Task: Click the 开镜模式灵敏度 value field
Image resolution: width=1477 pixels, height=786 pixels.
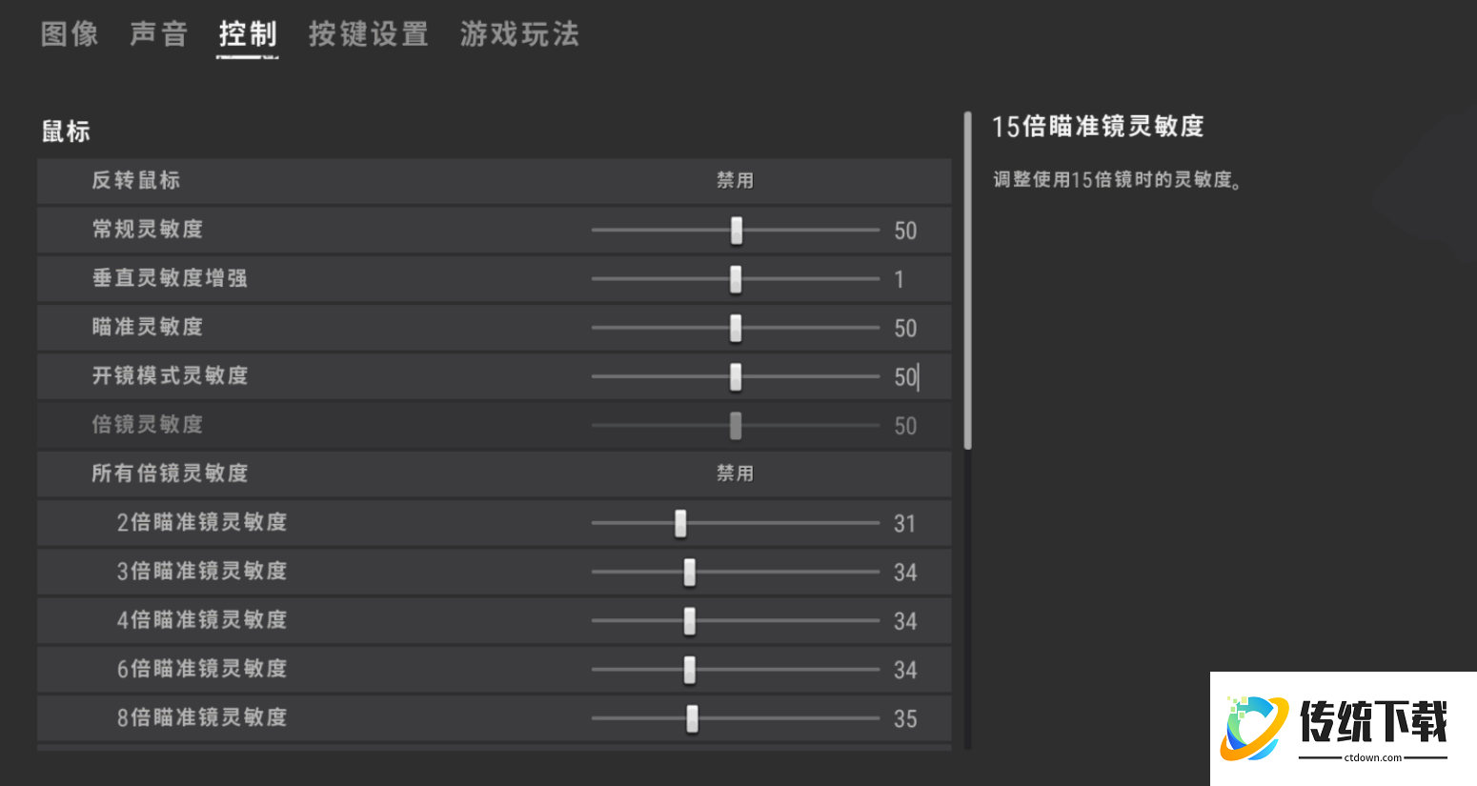Action: 905,376
